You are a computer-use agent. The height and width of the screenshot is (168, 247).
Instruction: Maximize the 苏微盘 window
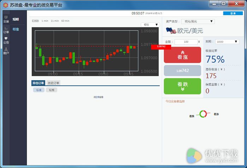coord(223,4)
